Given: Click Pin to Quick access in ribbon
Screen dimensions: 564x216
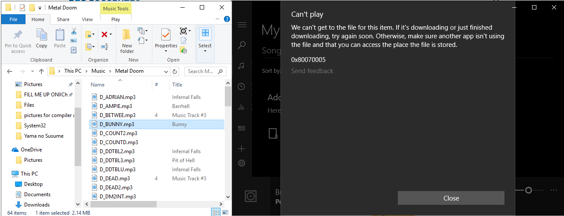Looking at the screenshot, I should [x=18, y=41].
